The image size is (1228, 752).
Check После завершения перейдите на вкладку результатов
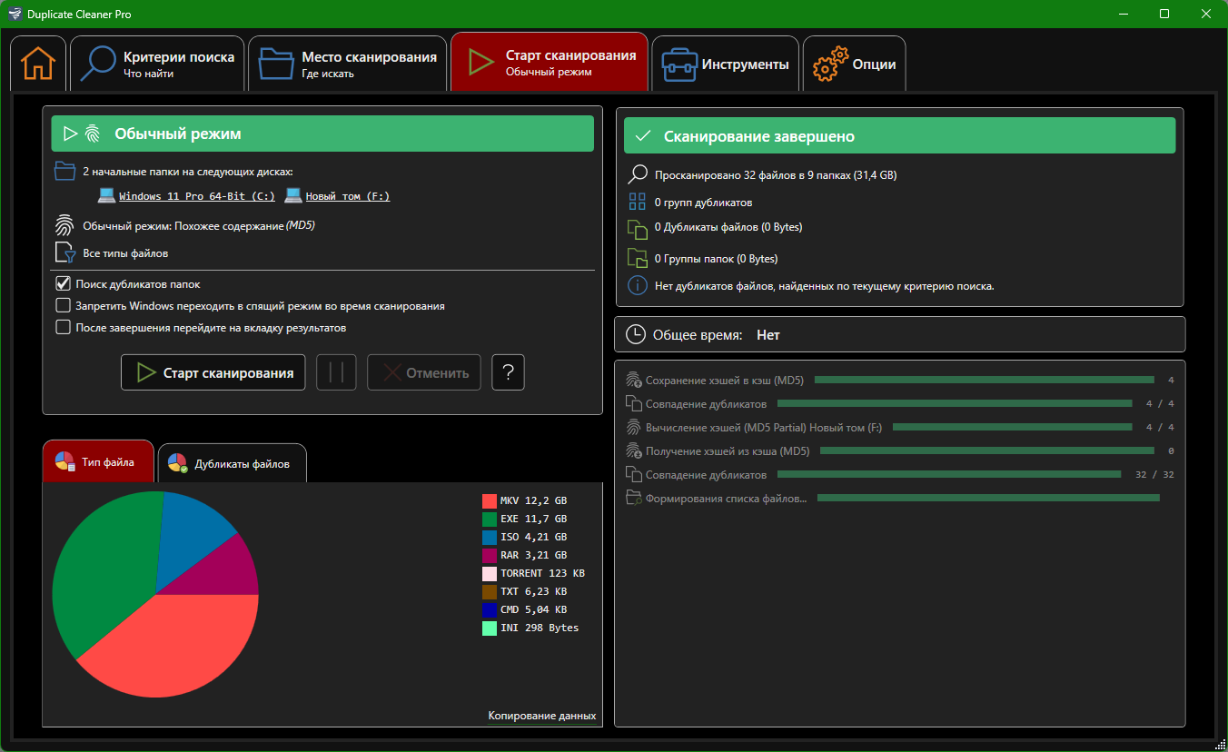64,327
